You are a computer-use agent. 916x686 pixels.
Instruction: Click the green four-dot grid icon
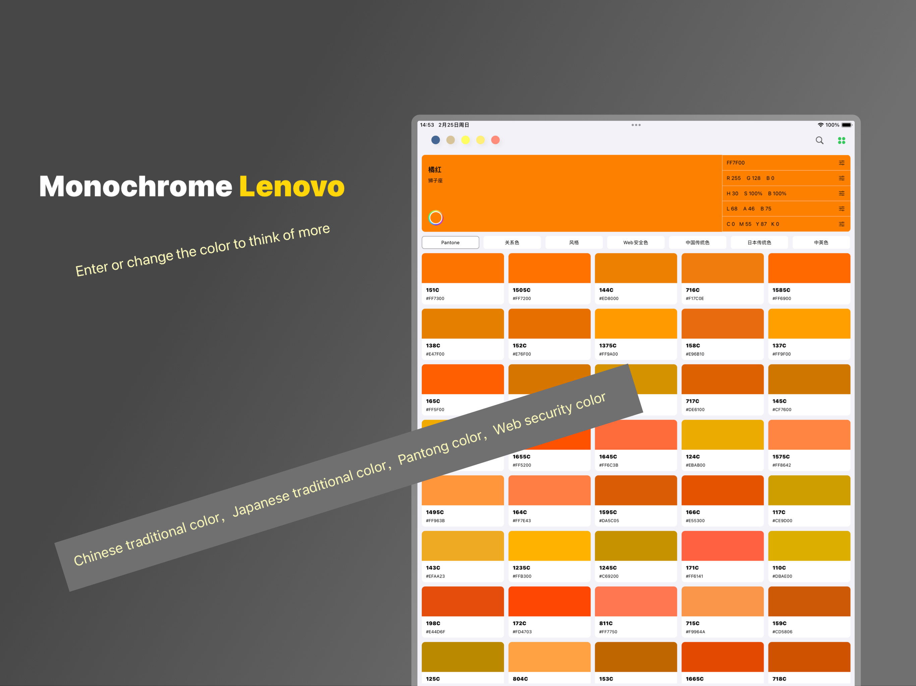(x=841, y=141)
